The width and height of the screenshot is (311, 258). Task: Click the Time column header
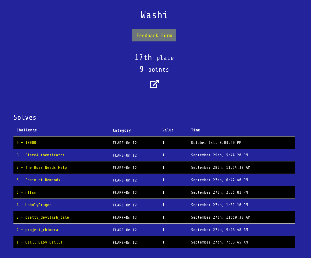[x=195, y=130]
